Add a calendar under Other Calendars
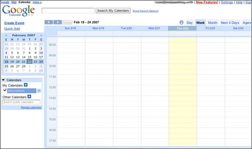252x149 pixels. [29, 97]
